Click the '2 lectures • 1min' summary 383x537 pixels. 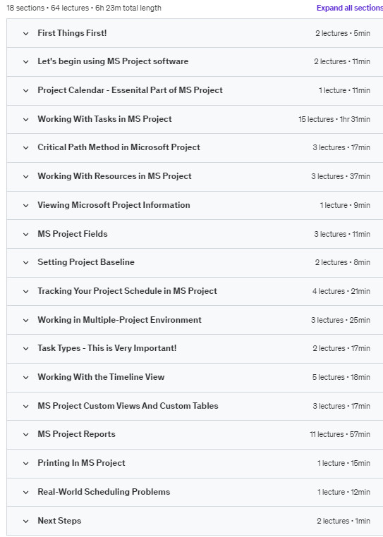tap(344, 521)
